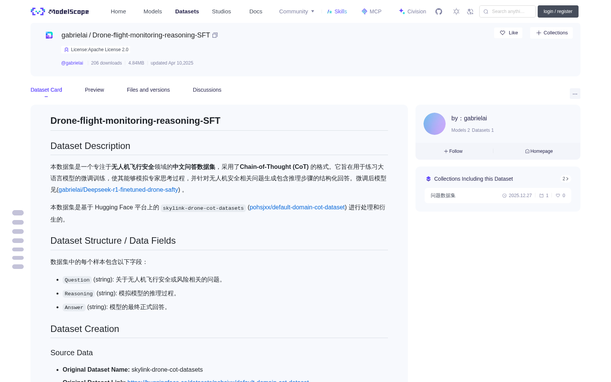Click the first outline navigation pill on the left

(18, 213)
